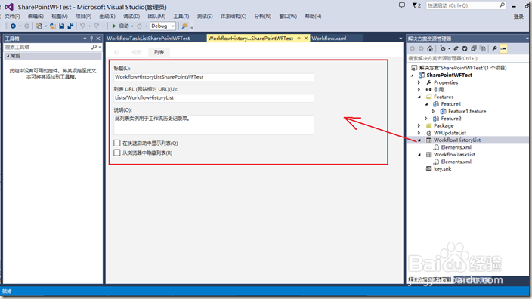Expand the Package node
This screenshot has height=299, width=532.
(419, 125)
